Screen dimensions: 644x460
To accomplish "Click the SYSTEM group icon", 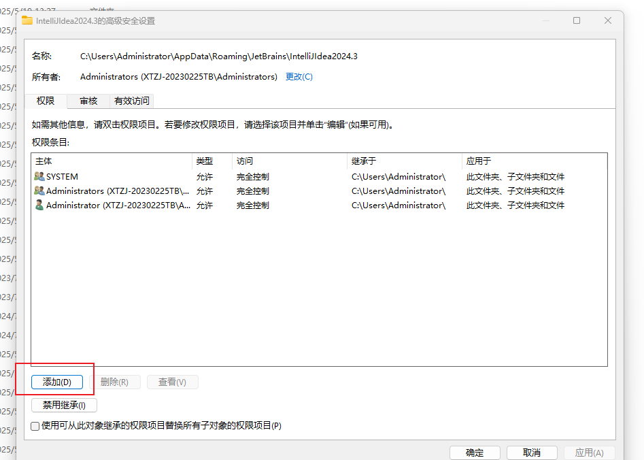I will pos(39,176).
